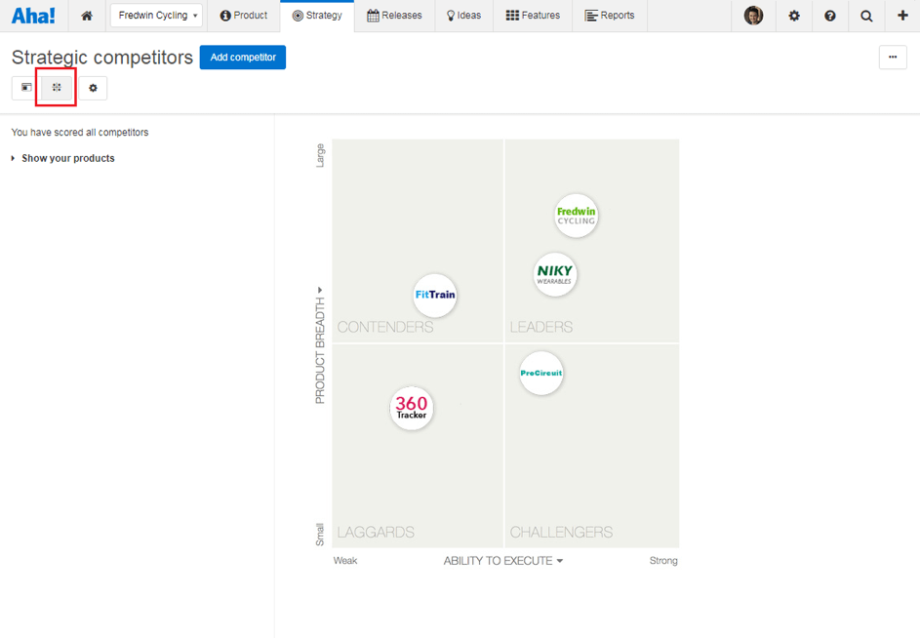
Task: Go to the Home icon
Action: tap(87, 16)
